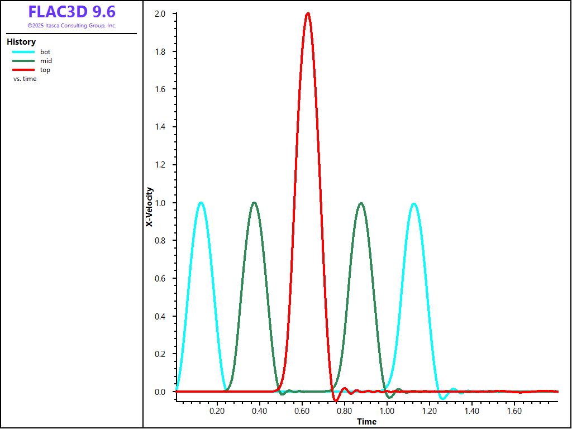Click the second cyan bot curve peak
The height and width of the screenshot is (429, 572).
tap(413, 203)
